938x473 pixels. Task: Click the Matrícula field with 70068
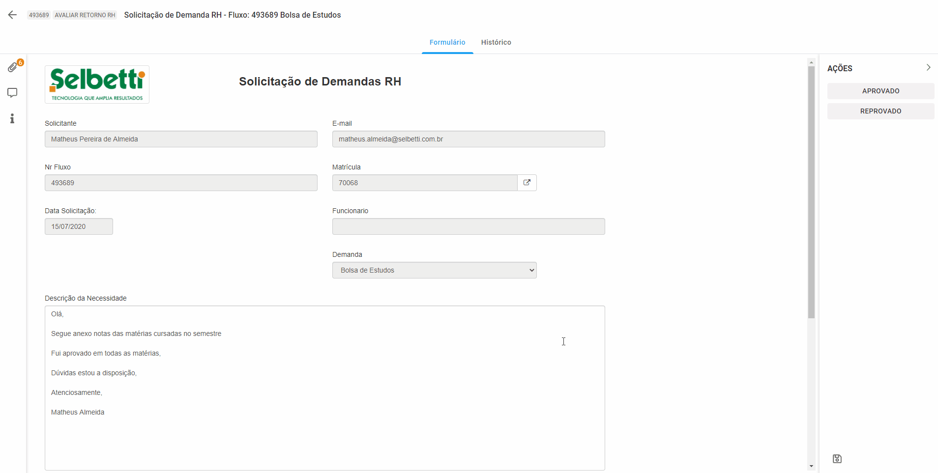coord(425,183)
